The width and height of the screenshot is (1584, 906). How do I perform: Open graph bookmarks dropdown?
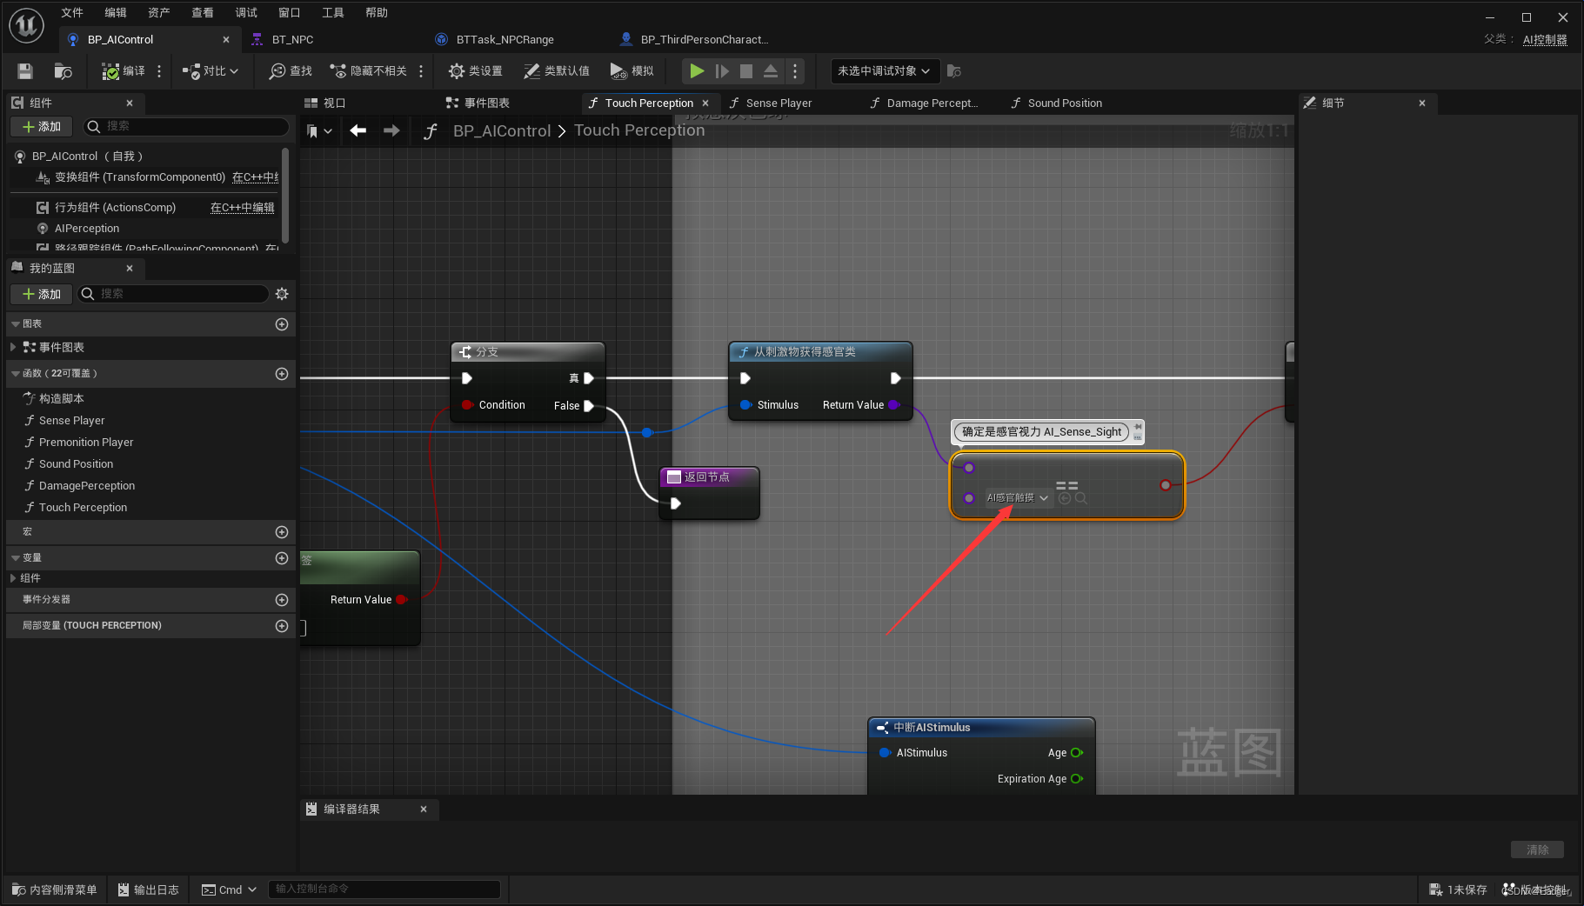click(319, 130)
